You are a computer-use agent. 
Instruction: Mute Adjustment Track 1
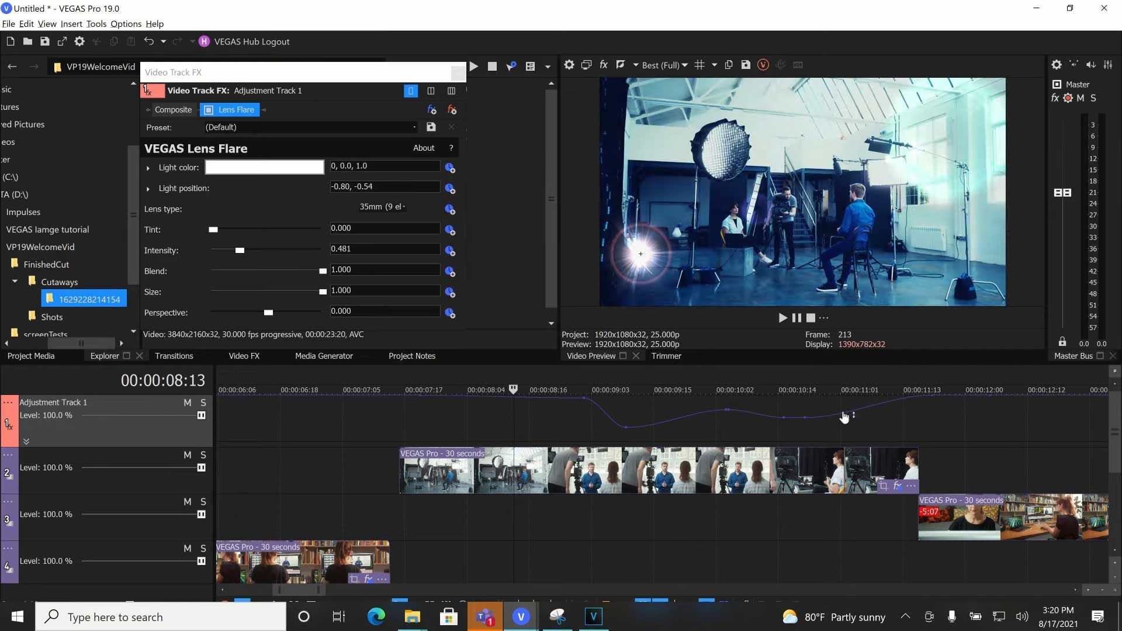tap(187, 403)
